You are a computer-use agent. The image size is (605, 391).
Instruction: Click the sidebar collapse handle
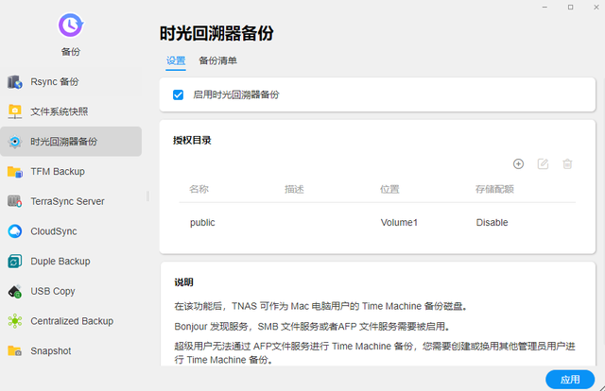(147, 196)
